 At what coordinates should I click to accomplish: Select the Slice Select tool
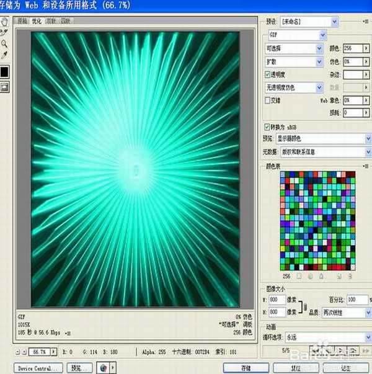(5, 32)
